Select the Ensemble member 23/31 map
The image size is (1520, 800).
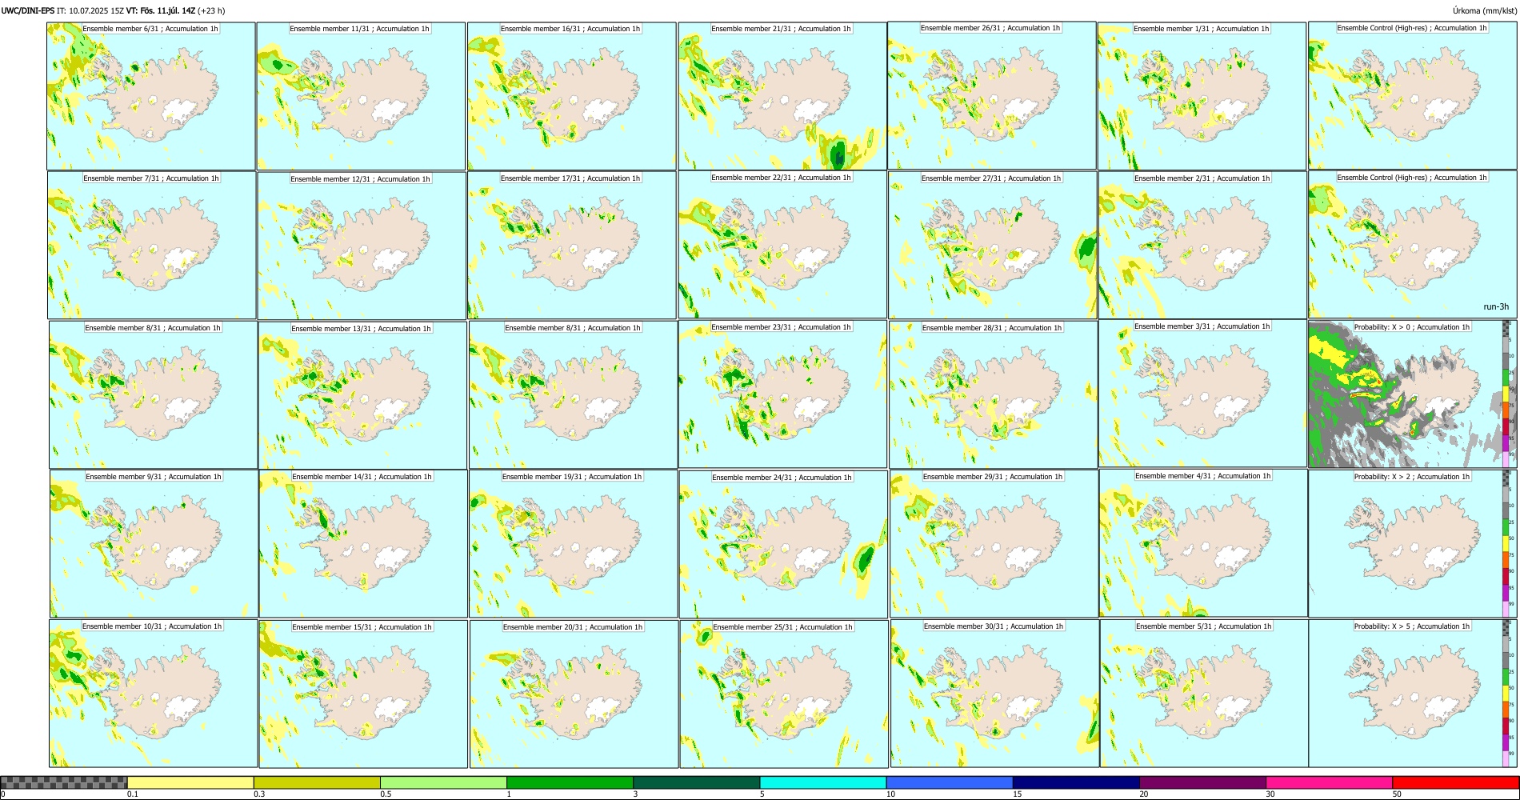click(782, 394)
